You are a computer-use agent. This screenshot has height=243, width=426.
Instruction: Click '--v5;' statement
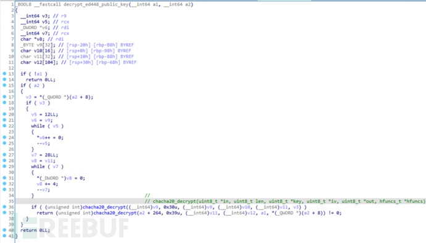coord(43,143)
